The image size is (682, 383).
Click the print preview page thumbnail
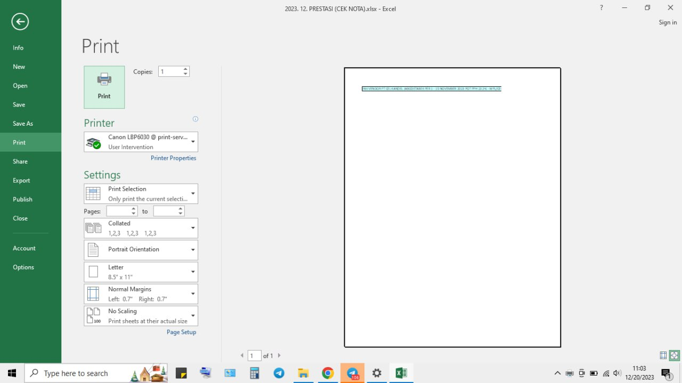click(x=452, y=207)
